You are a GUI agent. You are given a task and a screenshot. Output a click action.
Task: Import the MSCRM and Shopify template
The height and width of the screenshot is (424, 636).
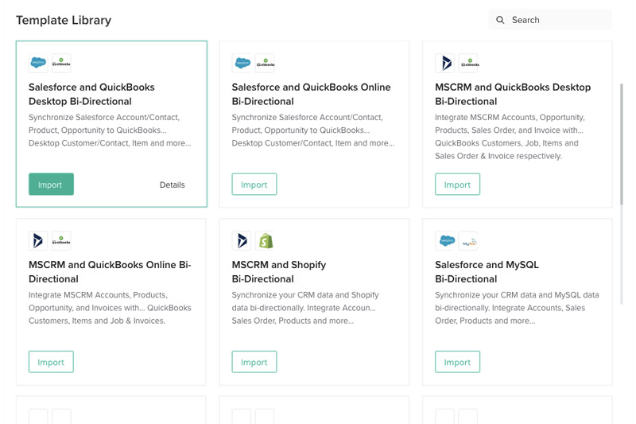point(254,362)
